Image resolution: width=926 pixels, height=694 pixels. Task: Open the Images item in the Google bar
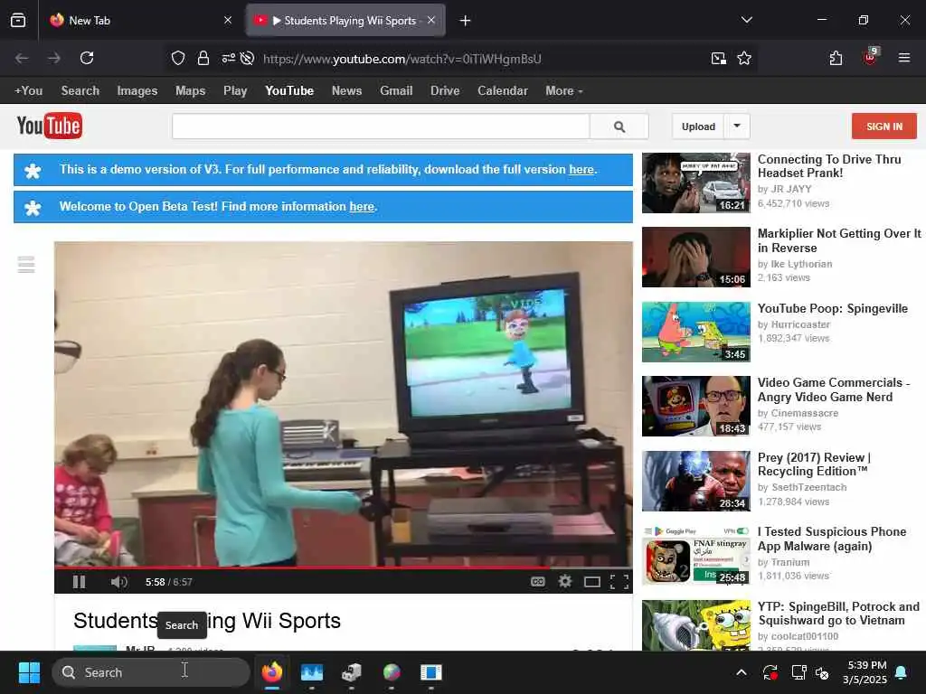(137, 91)
